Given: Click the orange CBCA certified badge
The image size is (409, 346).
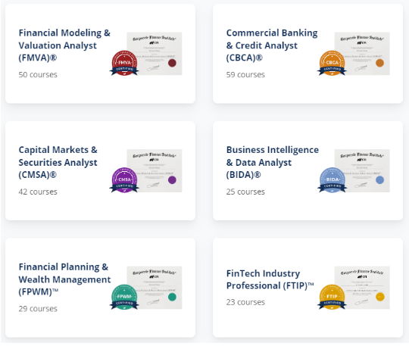Looking at the screenshot, I should point(332,63).
